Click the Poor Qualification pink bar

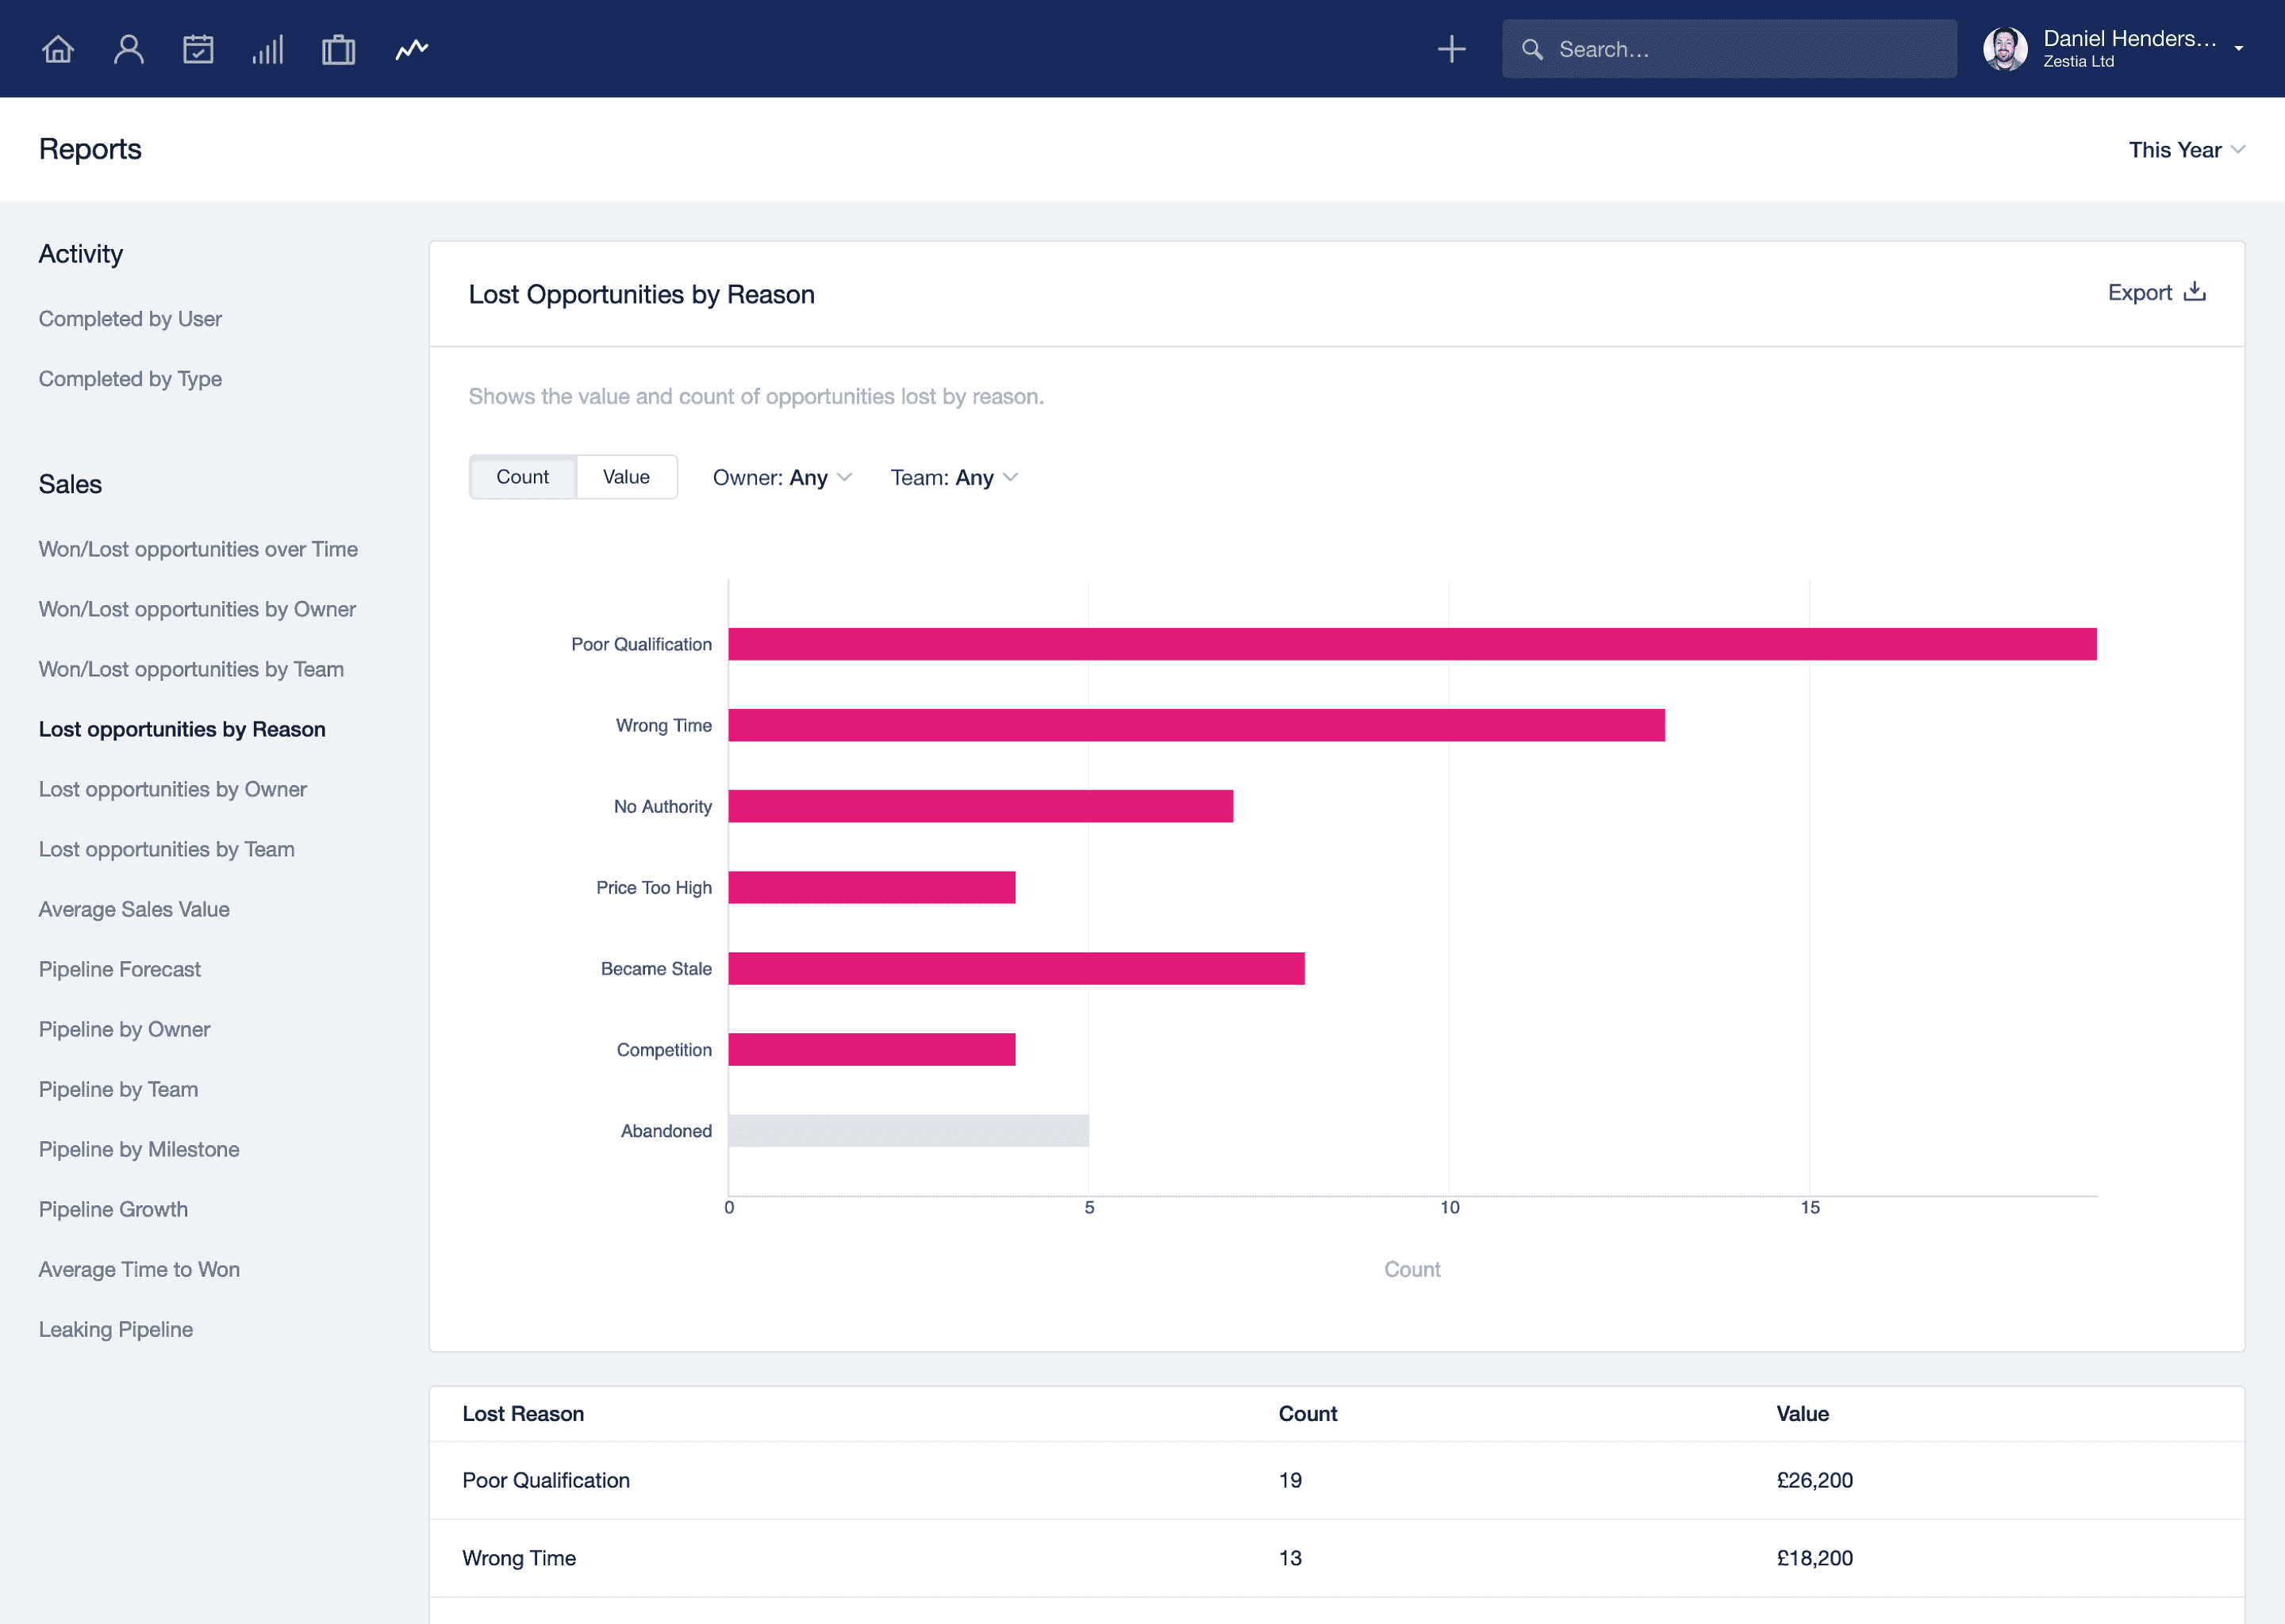[1411, 644]
